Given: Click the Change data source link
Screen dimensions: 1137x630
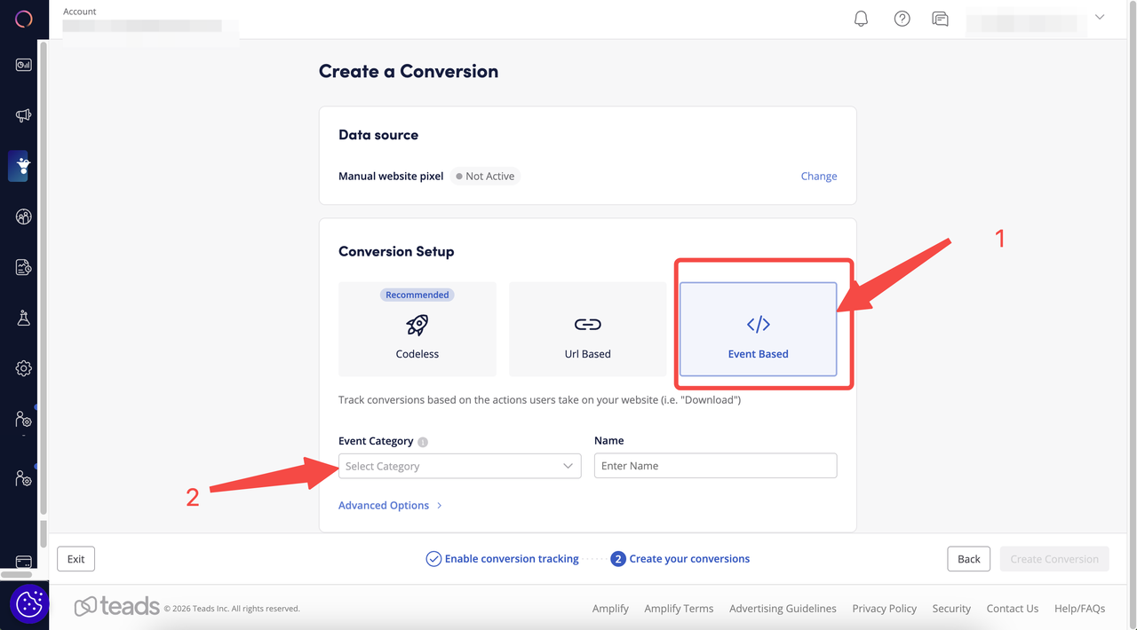Looking at the screenshot, I should 818,176.
